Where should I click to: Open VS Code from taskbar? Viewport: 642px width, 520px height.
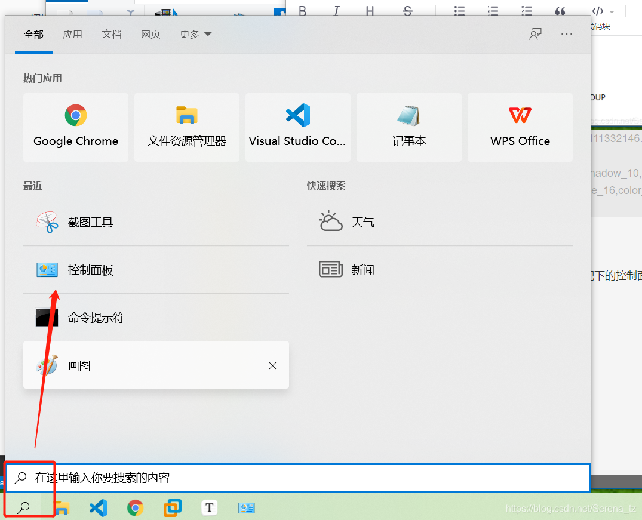[x=99, y=508]
